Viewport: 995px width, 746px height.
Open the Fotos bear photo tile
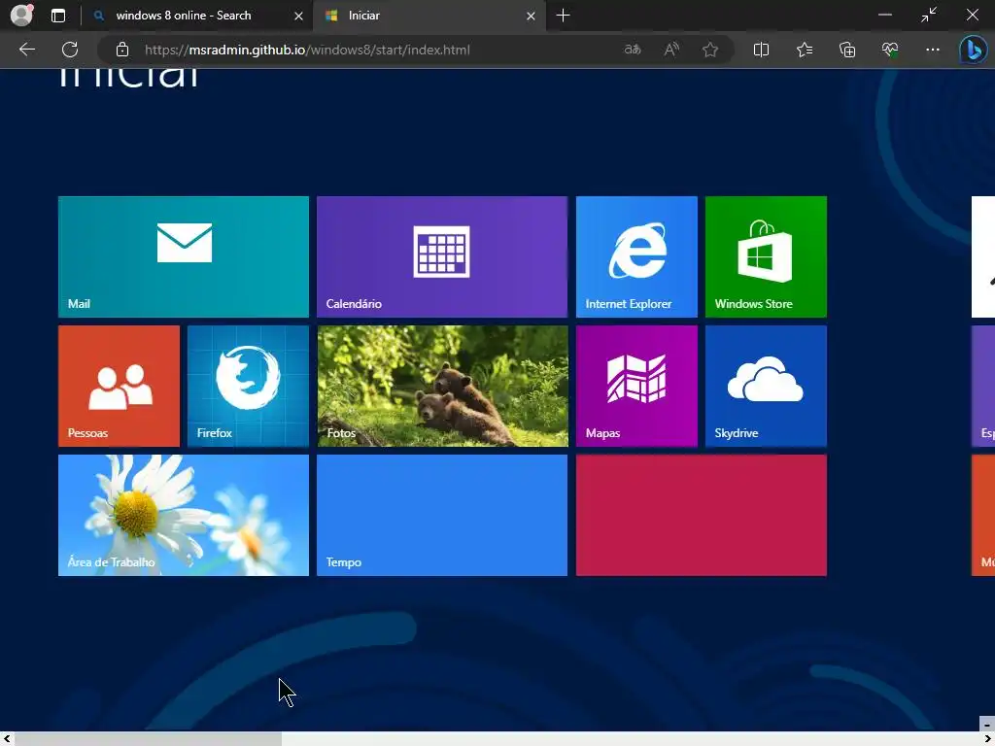(x=442, y=386)
